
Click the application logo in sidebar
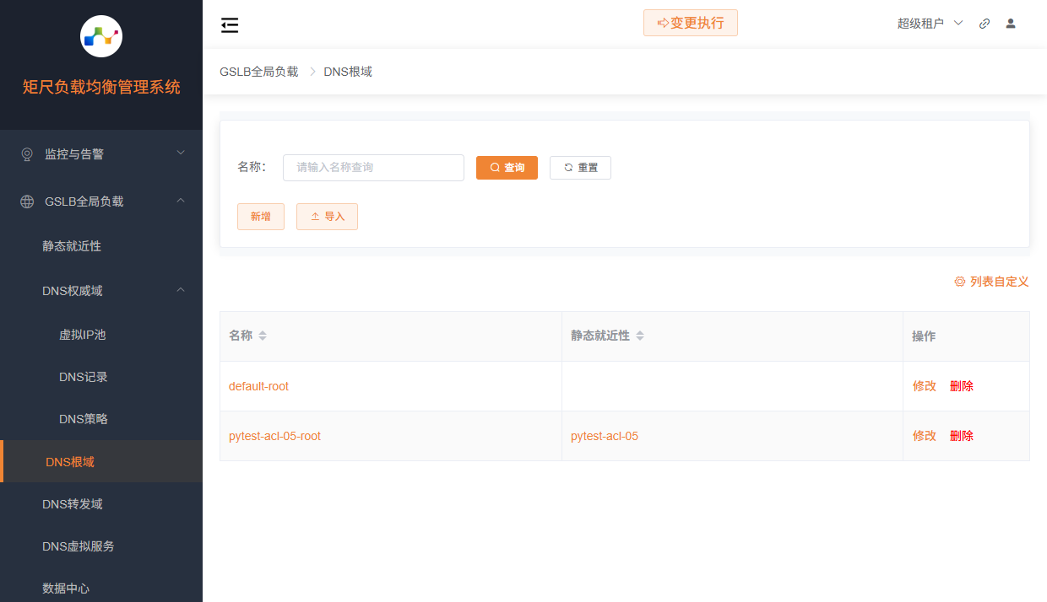pos(101,36)
